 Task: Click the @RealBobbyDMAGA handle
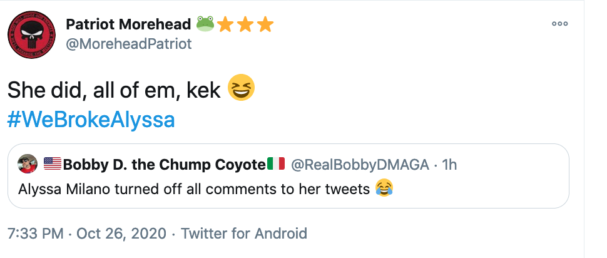coord(360,165)
